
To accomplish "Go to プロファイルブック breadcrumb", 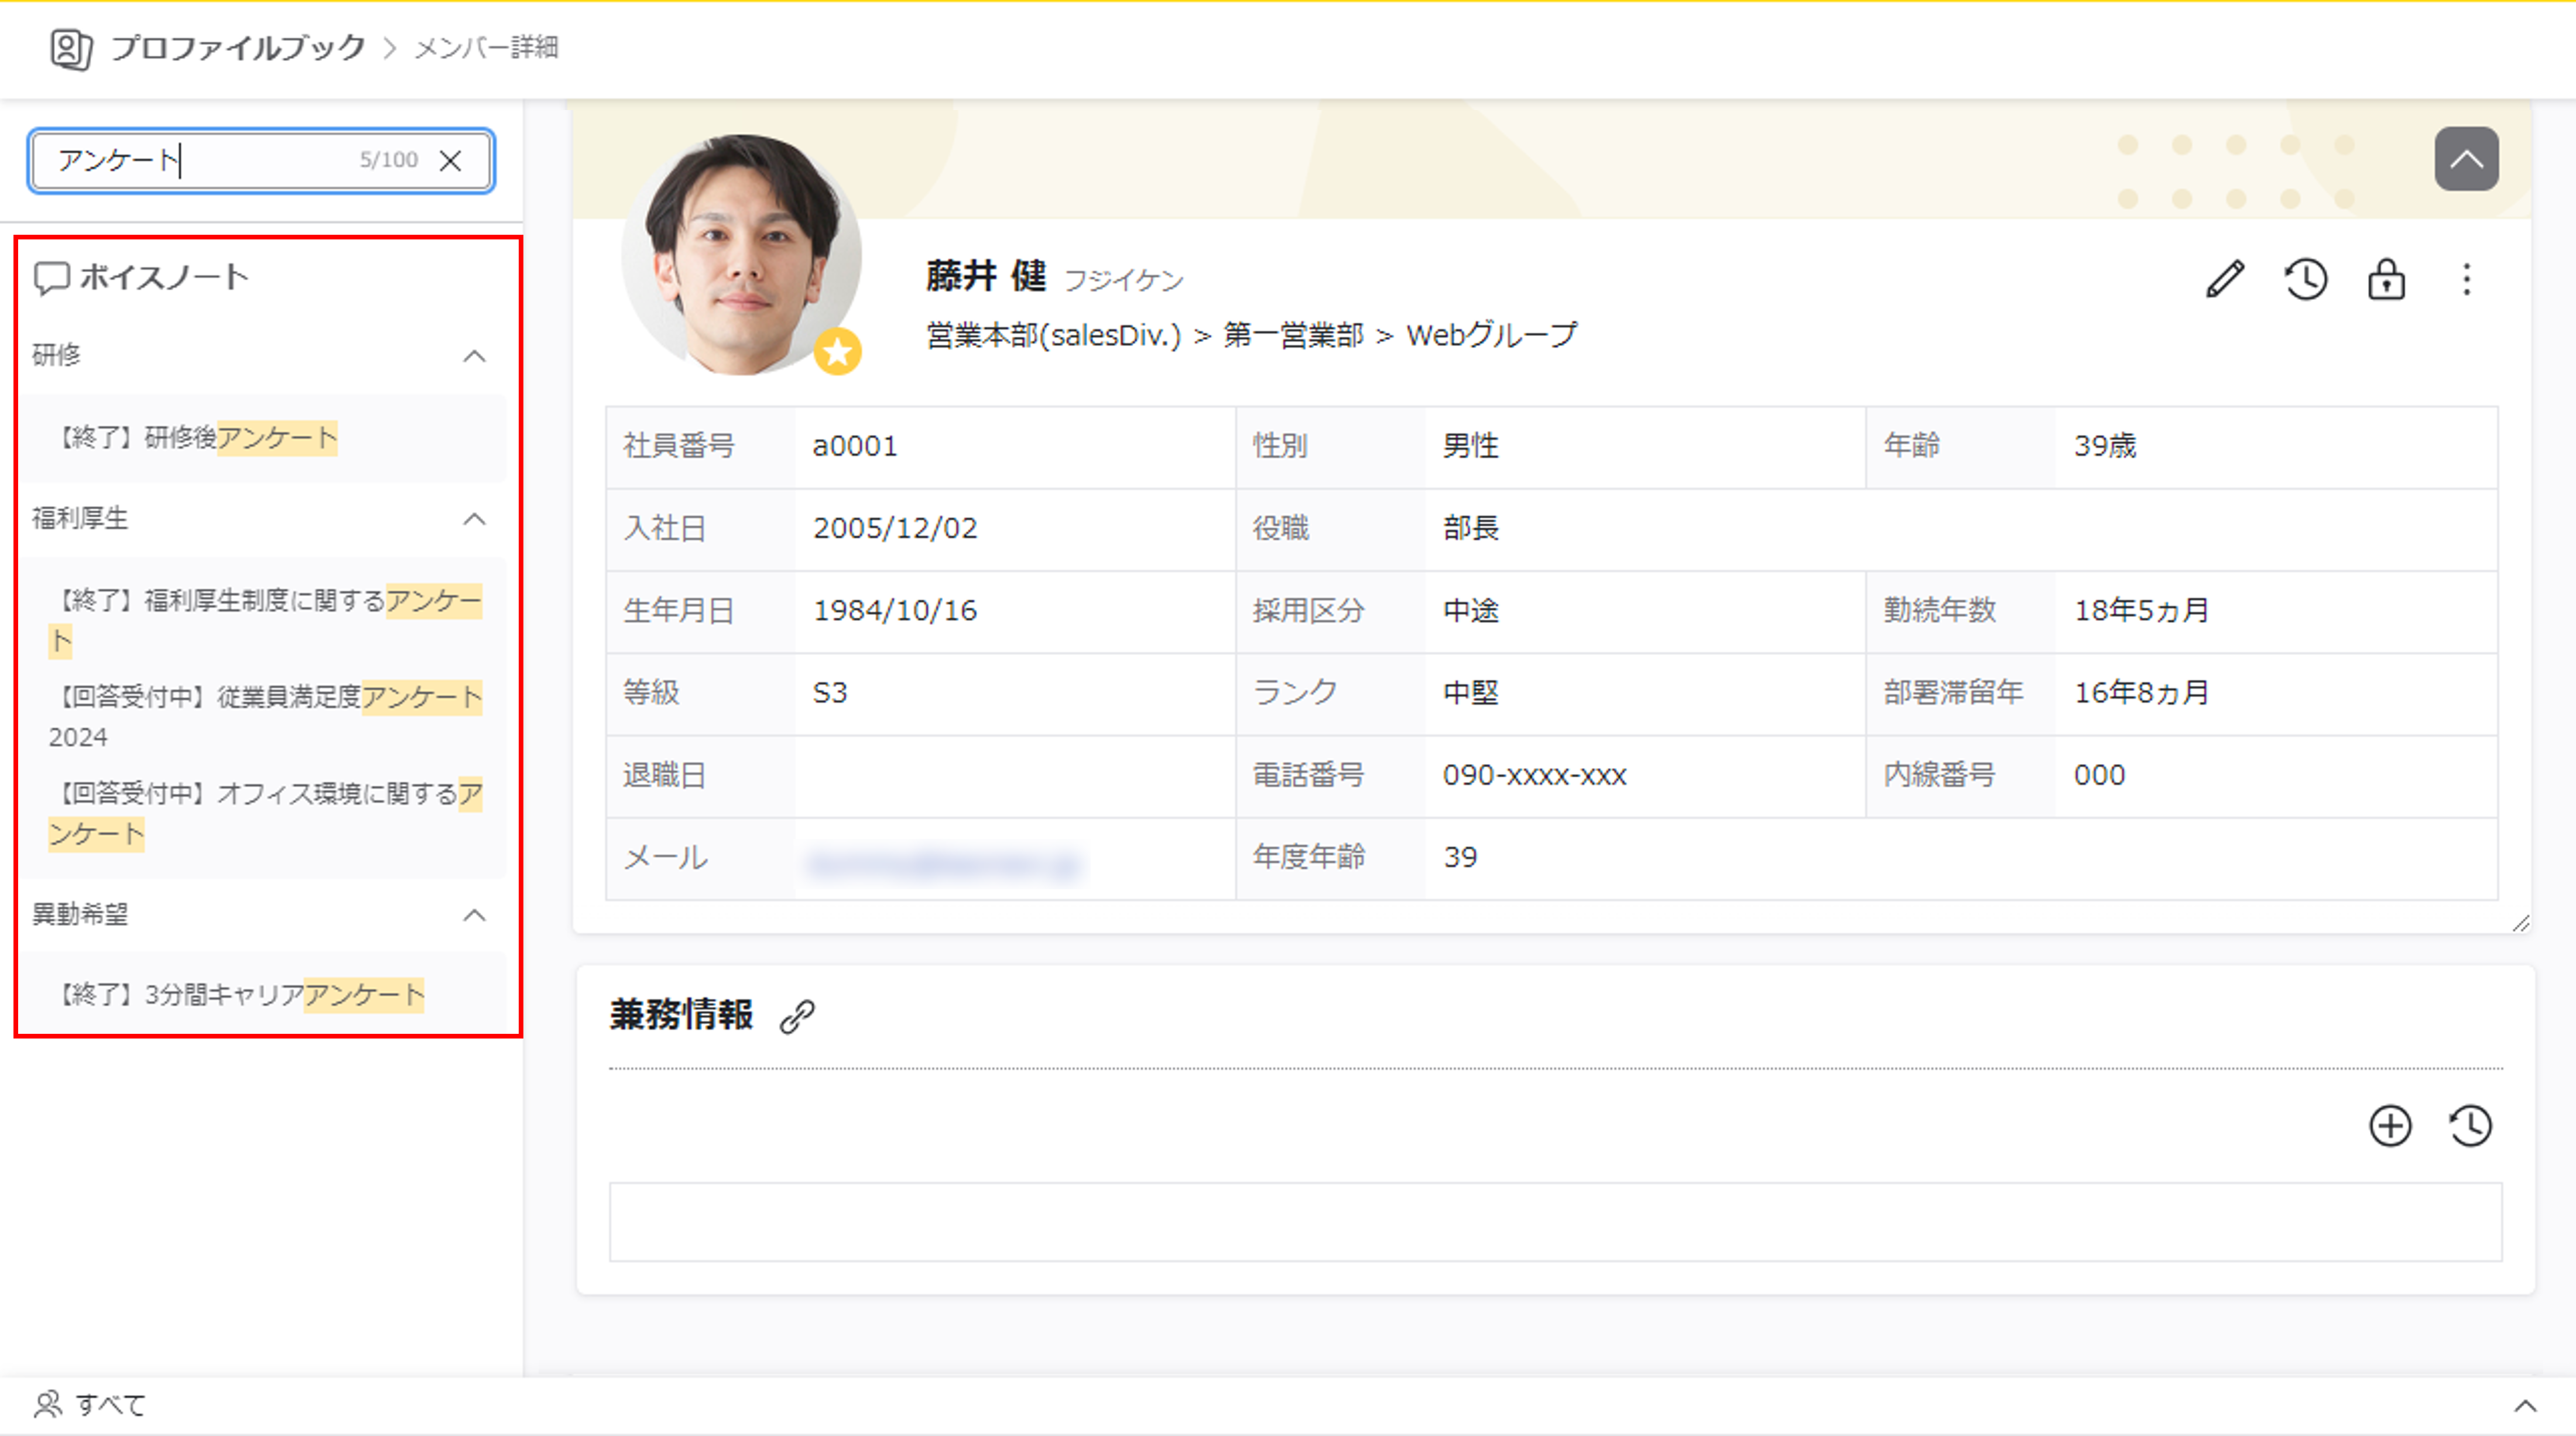I will point(238,48).
